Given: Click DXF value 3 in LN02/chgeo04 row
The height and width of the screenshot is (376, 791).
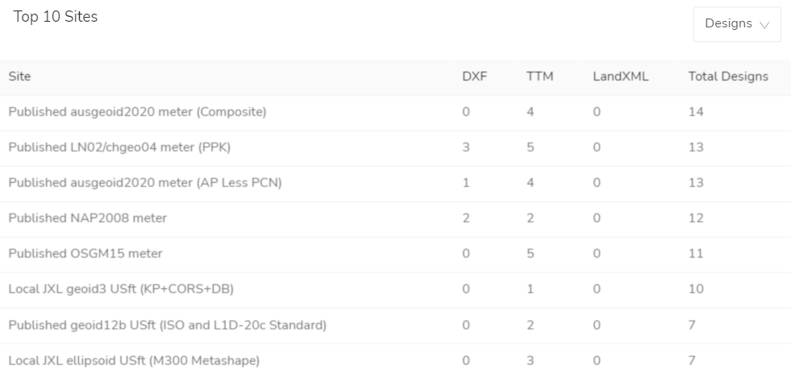Looking at the screenshot, I should (x=465, y=147).
